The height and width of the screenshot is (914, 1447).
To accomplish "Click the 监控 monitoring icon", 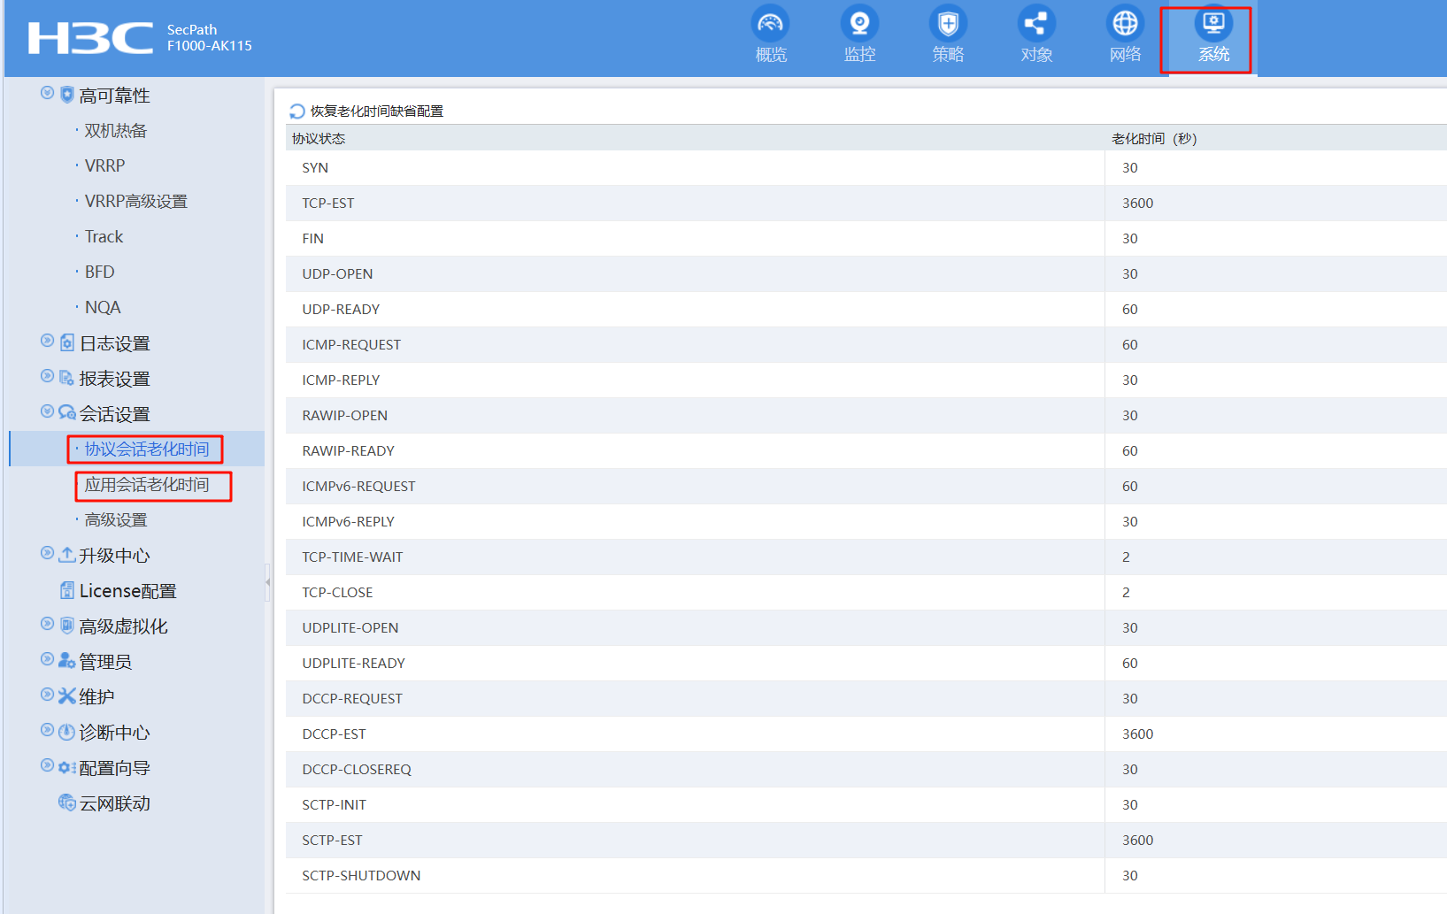I will pos(858,25).
